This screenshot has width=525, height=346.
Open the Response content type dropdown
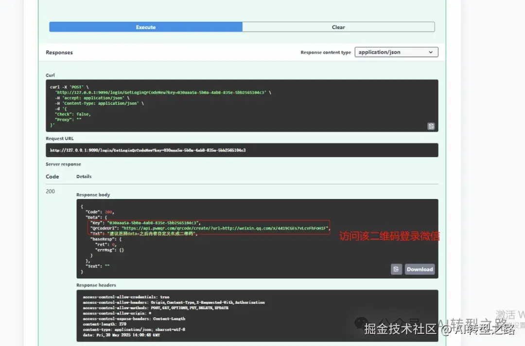[397, 52]
